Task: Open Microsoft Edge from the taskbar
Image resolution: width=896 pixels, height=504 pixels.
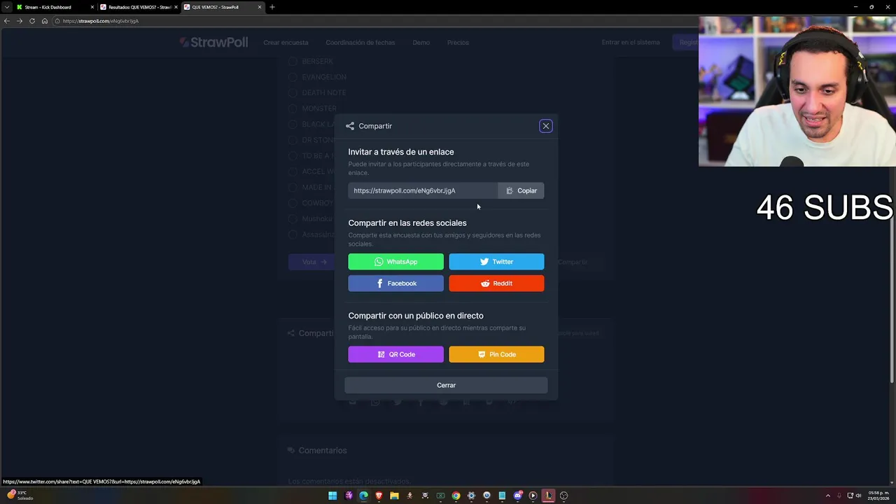Action: click(x=363, y=496)
